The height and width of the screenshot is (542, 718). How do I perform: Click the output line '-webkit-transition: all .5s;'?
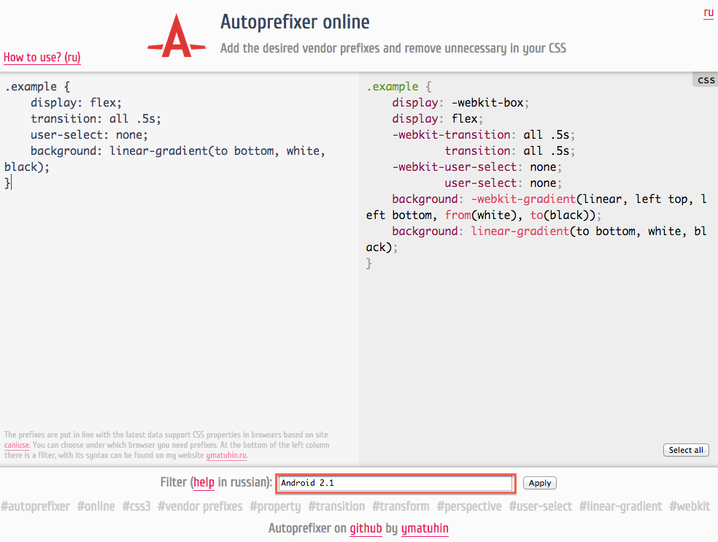[x=483, y=135]
